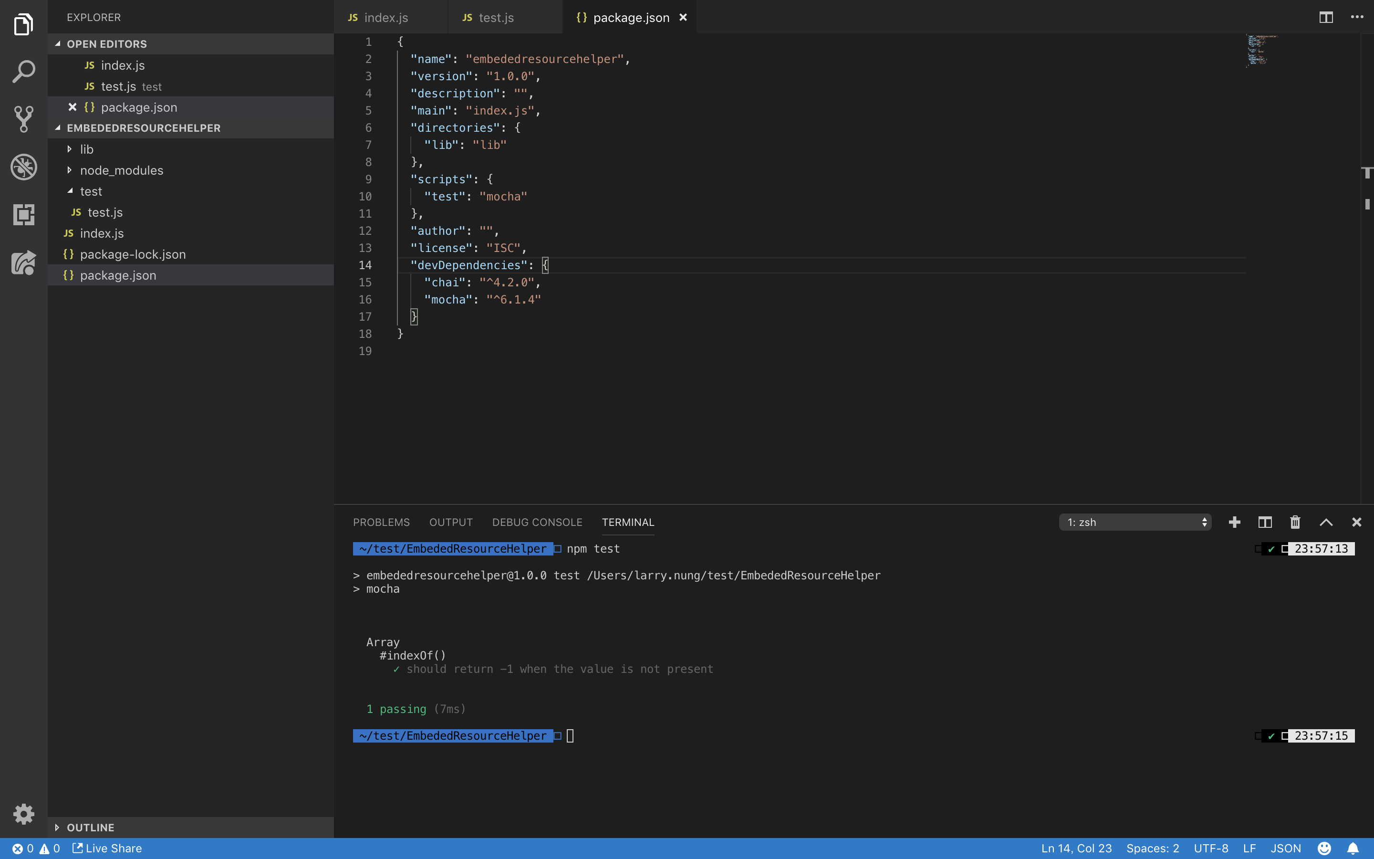Go to line via Ln 14, Col 23
Image resolution: width=1374 pixels, height=859 pixels.
1076,848
